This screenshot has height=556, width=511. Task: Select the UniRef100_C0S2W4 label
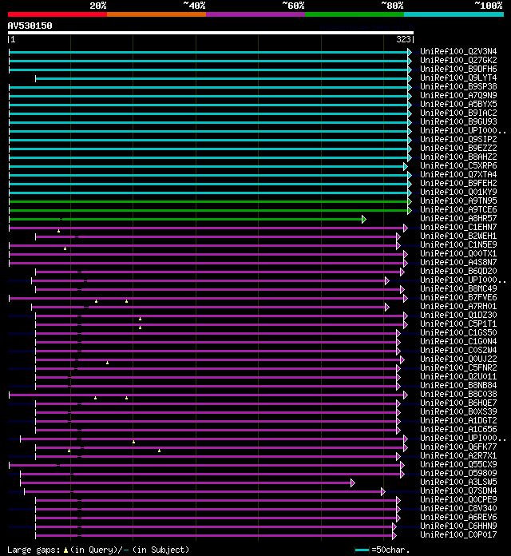458,351
